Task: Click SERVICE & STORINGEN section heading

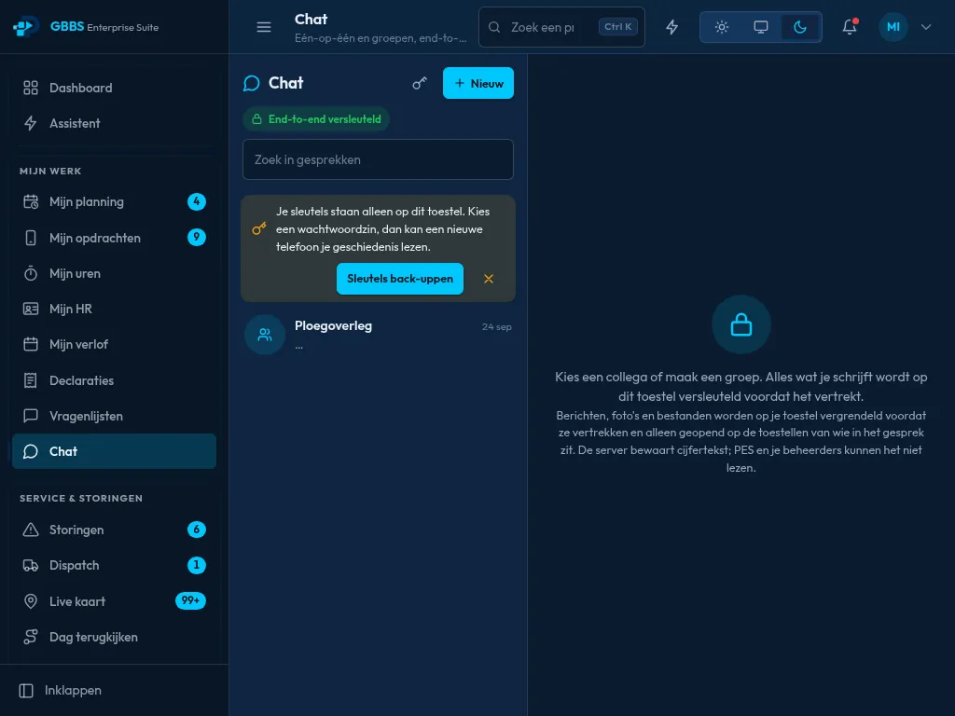Action: pyautogui.click(x=81, y=498)
